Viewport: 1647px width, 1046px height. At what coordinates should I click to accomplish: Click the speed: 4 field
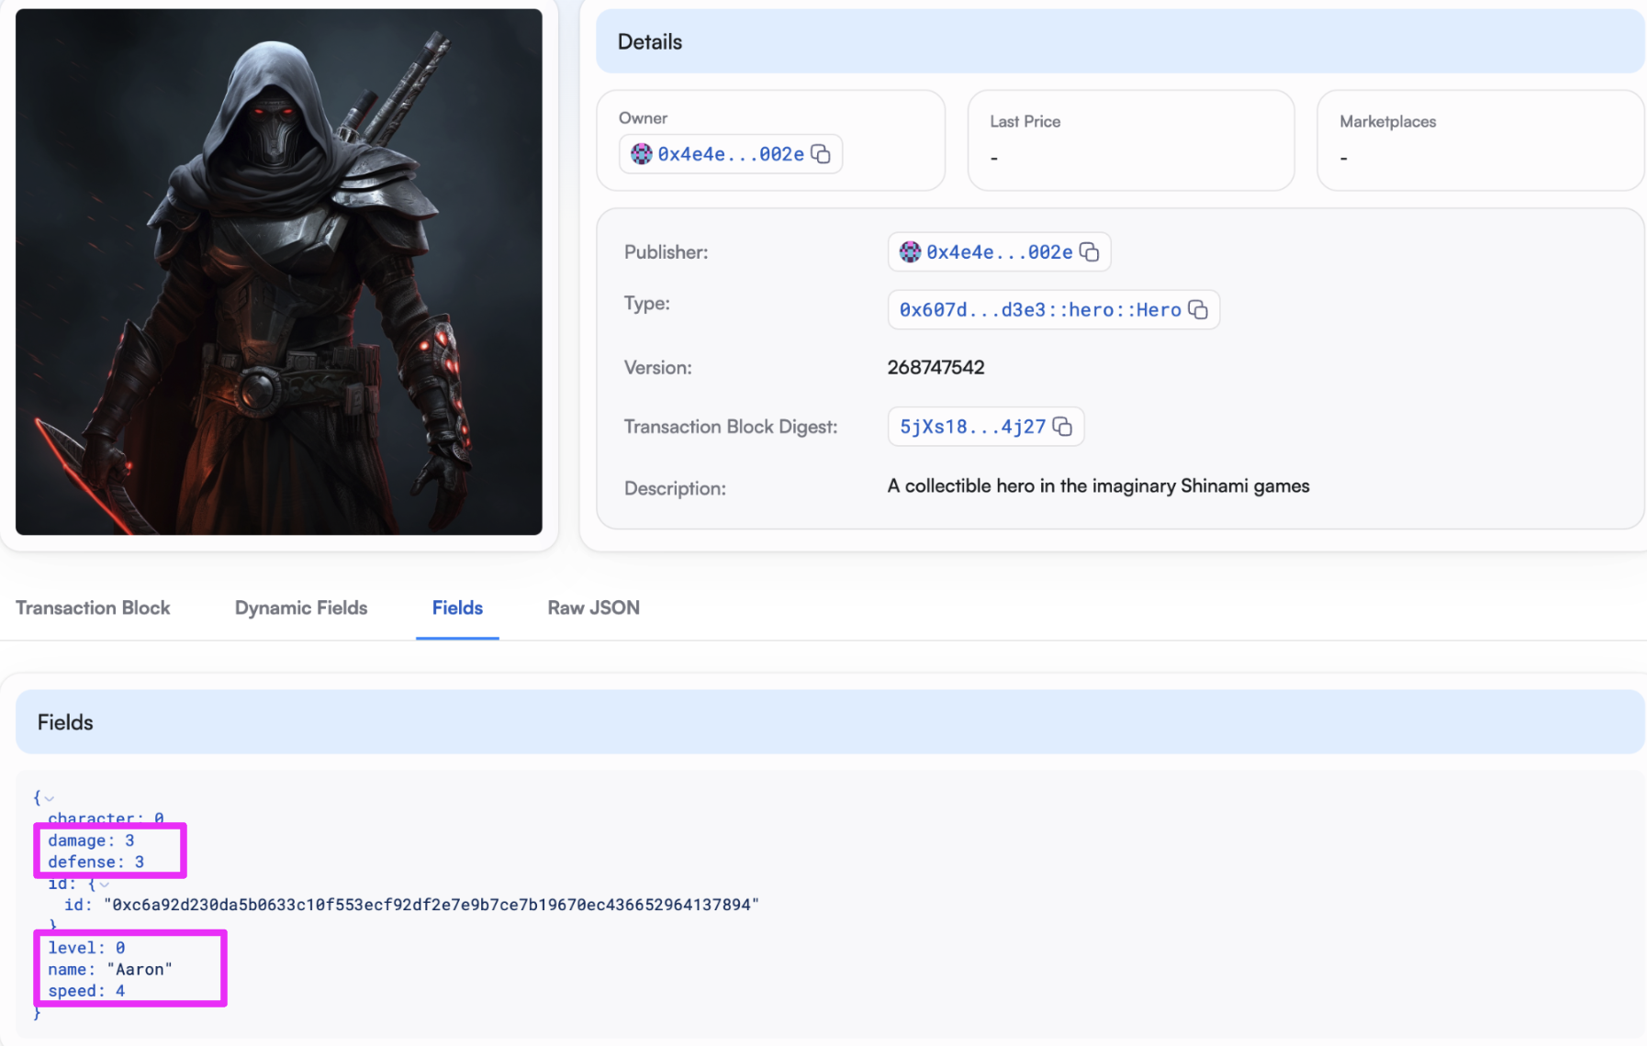pos(86,991)
